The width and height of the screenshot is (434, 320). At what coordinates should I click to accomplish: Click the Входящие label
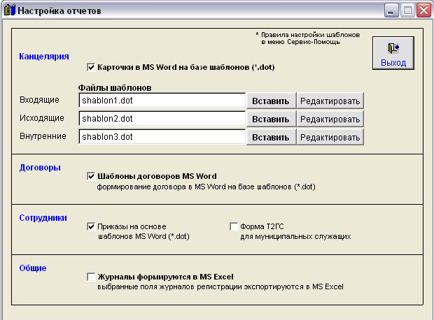(x=39, y=100)
